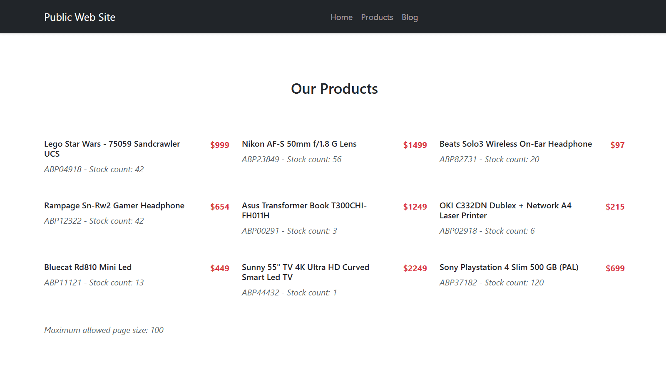666x375 pixels.
Task: Click ABP11121 stock count 13 text
Action: 94,282
